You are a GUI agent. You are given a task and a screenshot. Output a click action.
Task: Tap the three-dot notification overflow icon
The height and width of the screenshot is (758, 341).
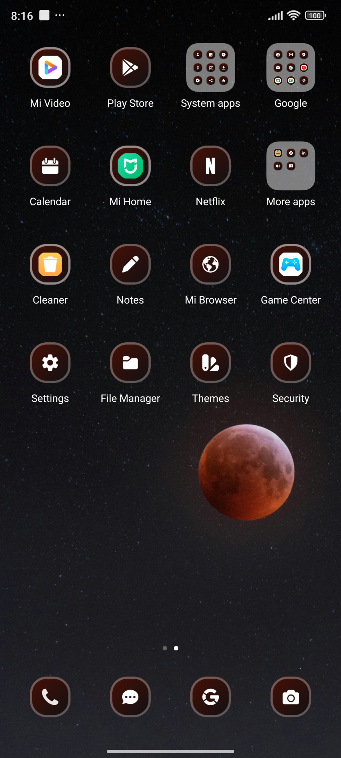click(60, 15)
